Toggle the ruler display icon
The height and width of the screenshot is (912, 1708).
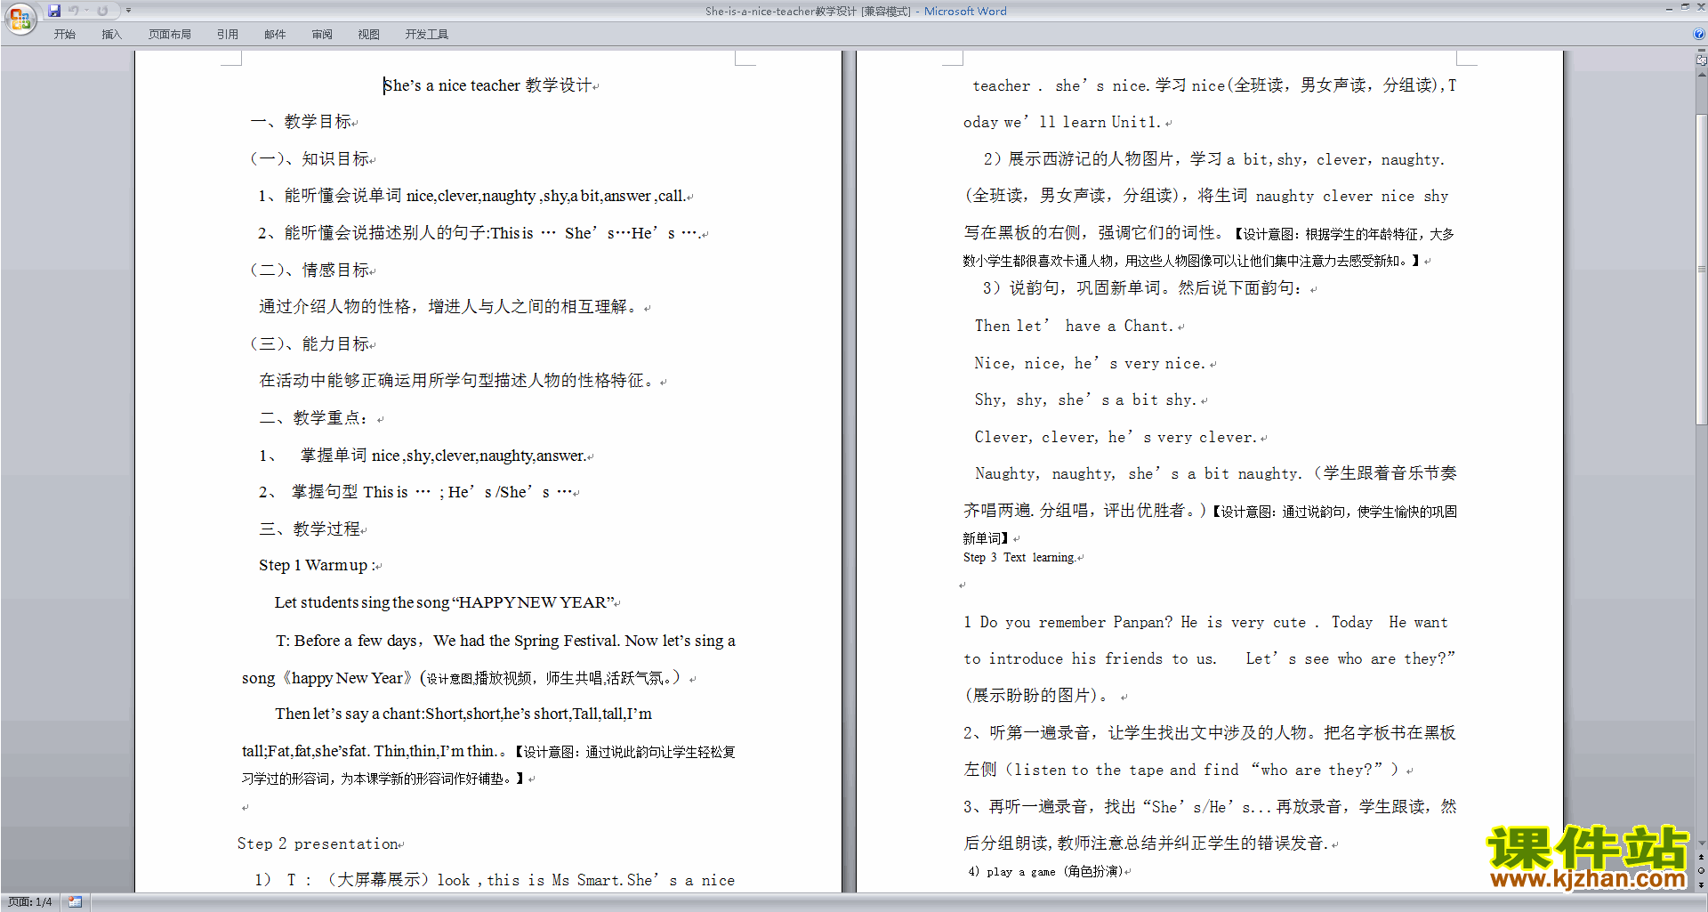(x=1702, y=61)
